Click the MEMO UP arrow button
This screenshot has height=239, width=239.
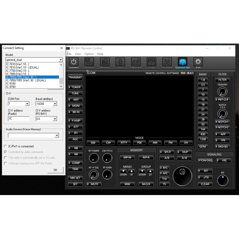[131, 171]
